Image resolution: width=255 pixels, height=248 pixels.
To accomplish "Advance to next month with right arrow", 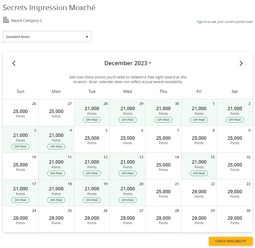I will pyautogui.click(x=241, y=63).
